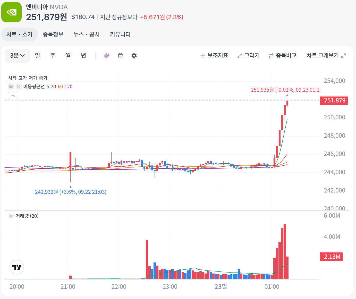Click the 시작 고가 저가 종가 OHLC legend

pyautogui.click(x=28, y=78)
